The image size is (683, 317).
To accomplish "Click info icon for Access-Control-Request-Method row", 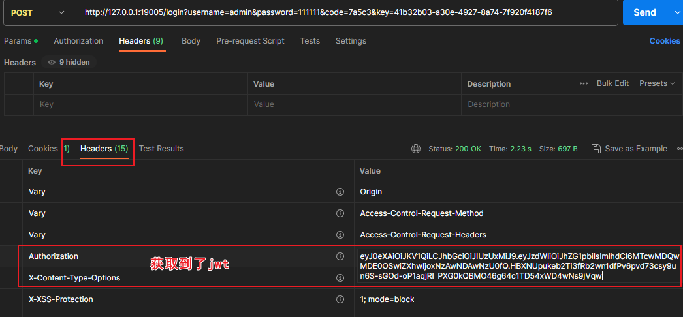I will pos(340,213).
